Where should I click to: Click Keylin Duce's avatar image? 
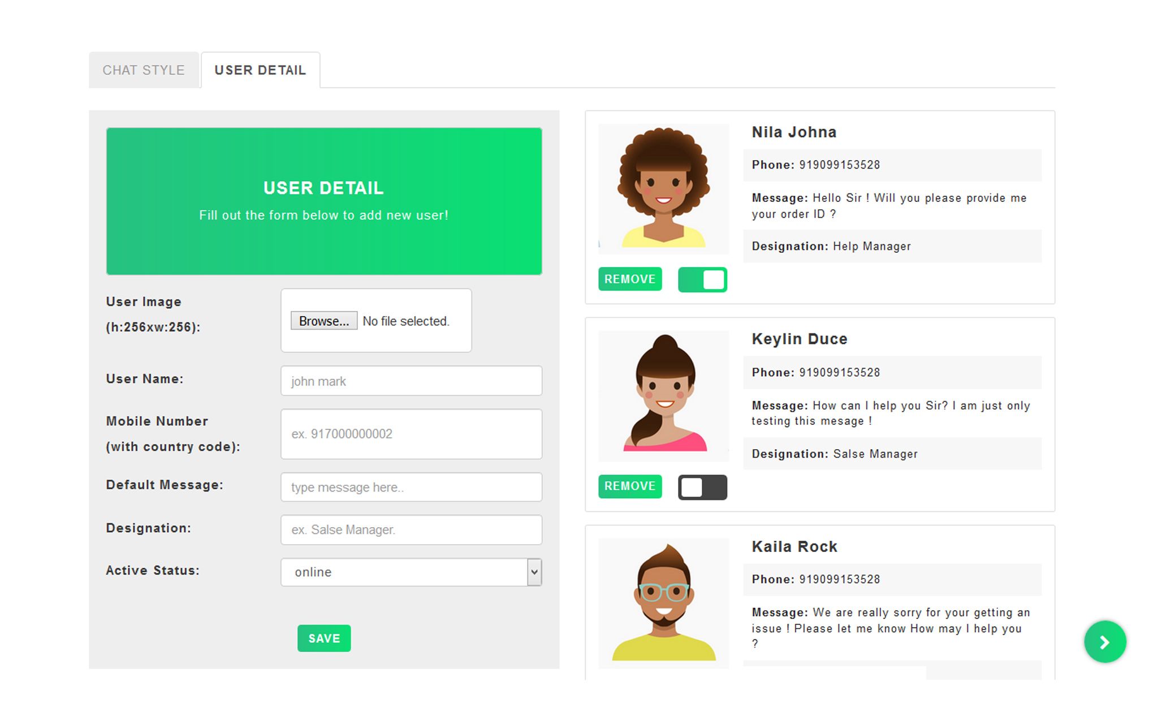664,396
